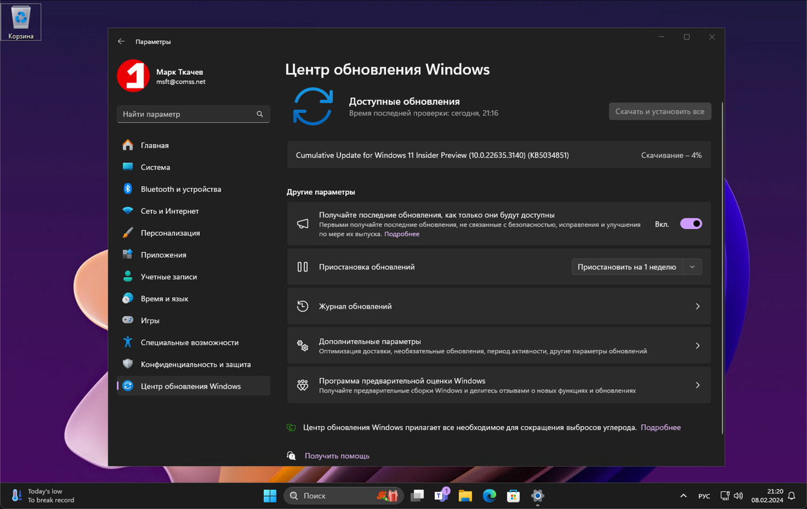Click the large blue update sync icon
807x509 pixels.
point(313,106)
